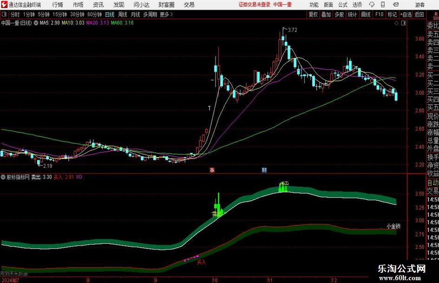Expand the dropdown arrow next to 股标指标网
Screen dimensions: 439x283
(x=3, y=177)
